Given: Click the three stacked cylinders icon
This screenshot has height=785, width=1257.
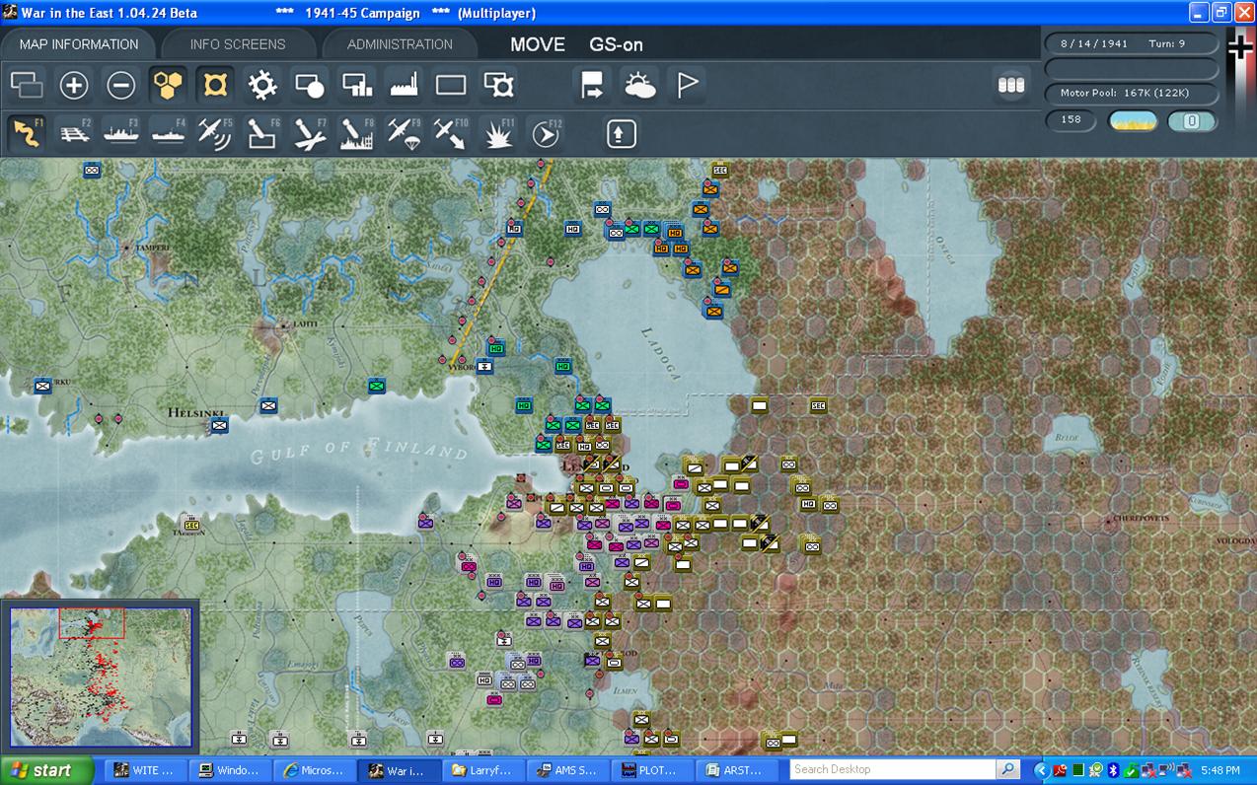Looking at the screenshot, I should (x=1011, y=86).
